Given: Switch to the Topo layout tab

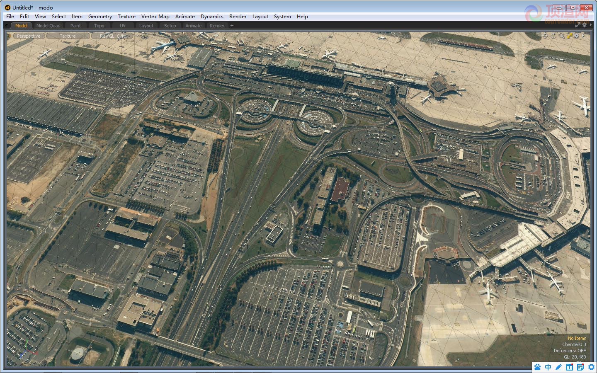Looking at the screenshot, I should point(99,26).
